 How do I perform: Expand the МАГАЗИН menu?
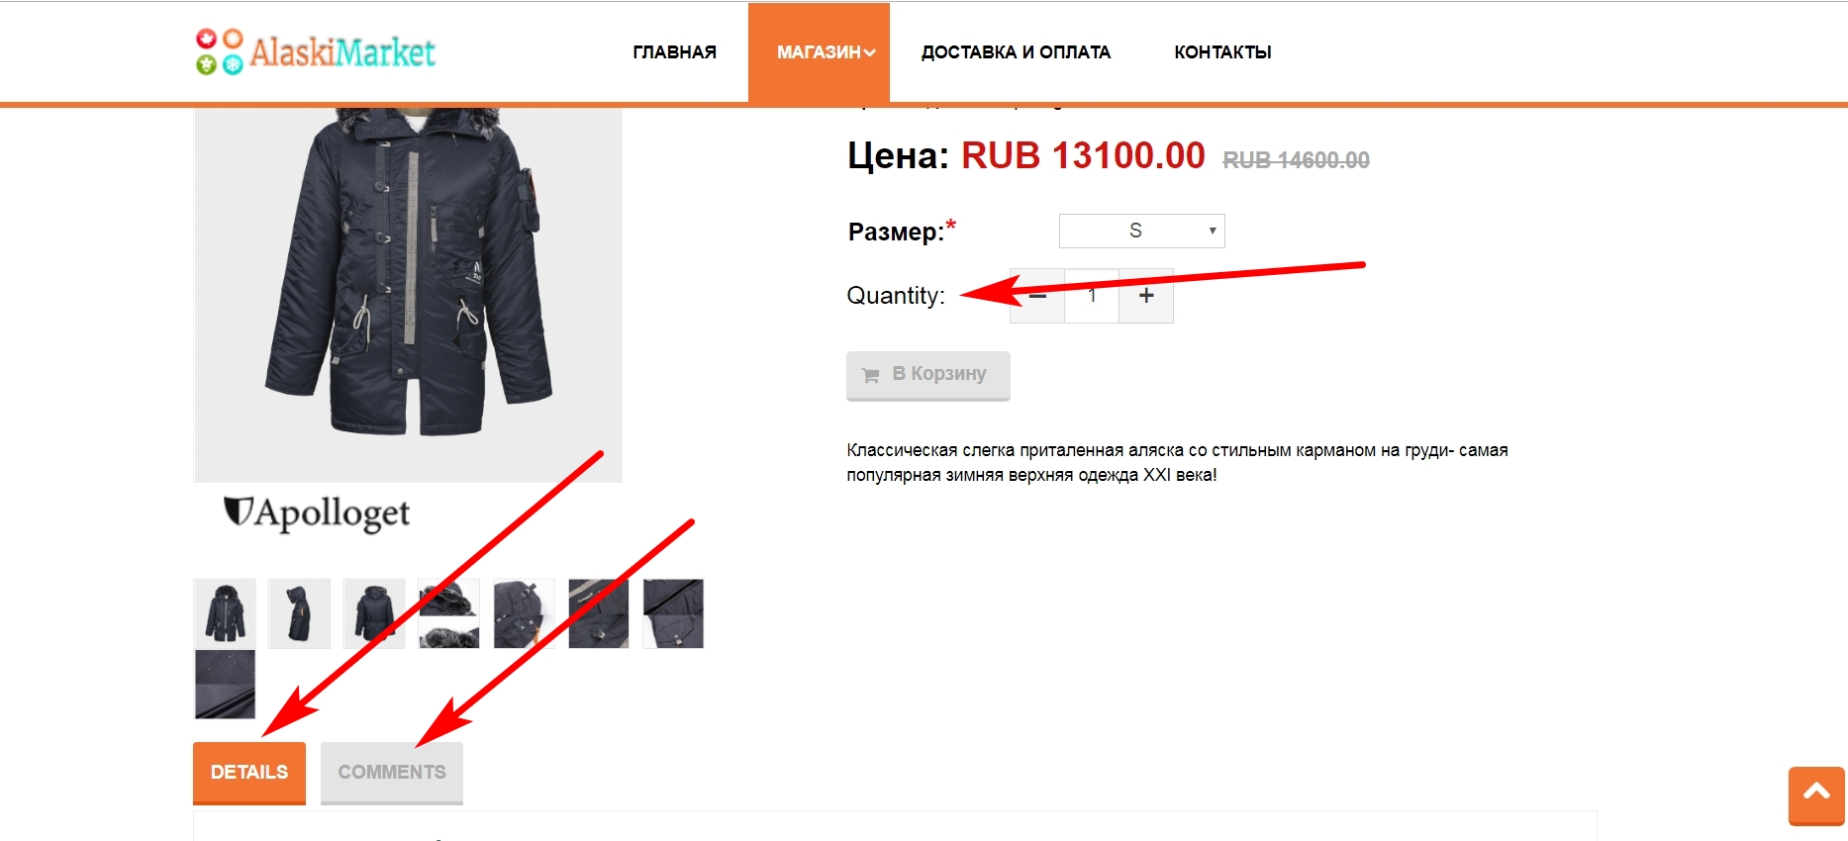[x=820, y=52]
